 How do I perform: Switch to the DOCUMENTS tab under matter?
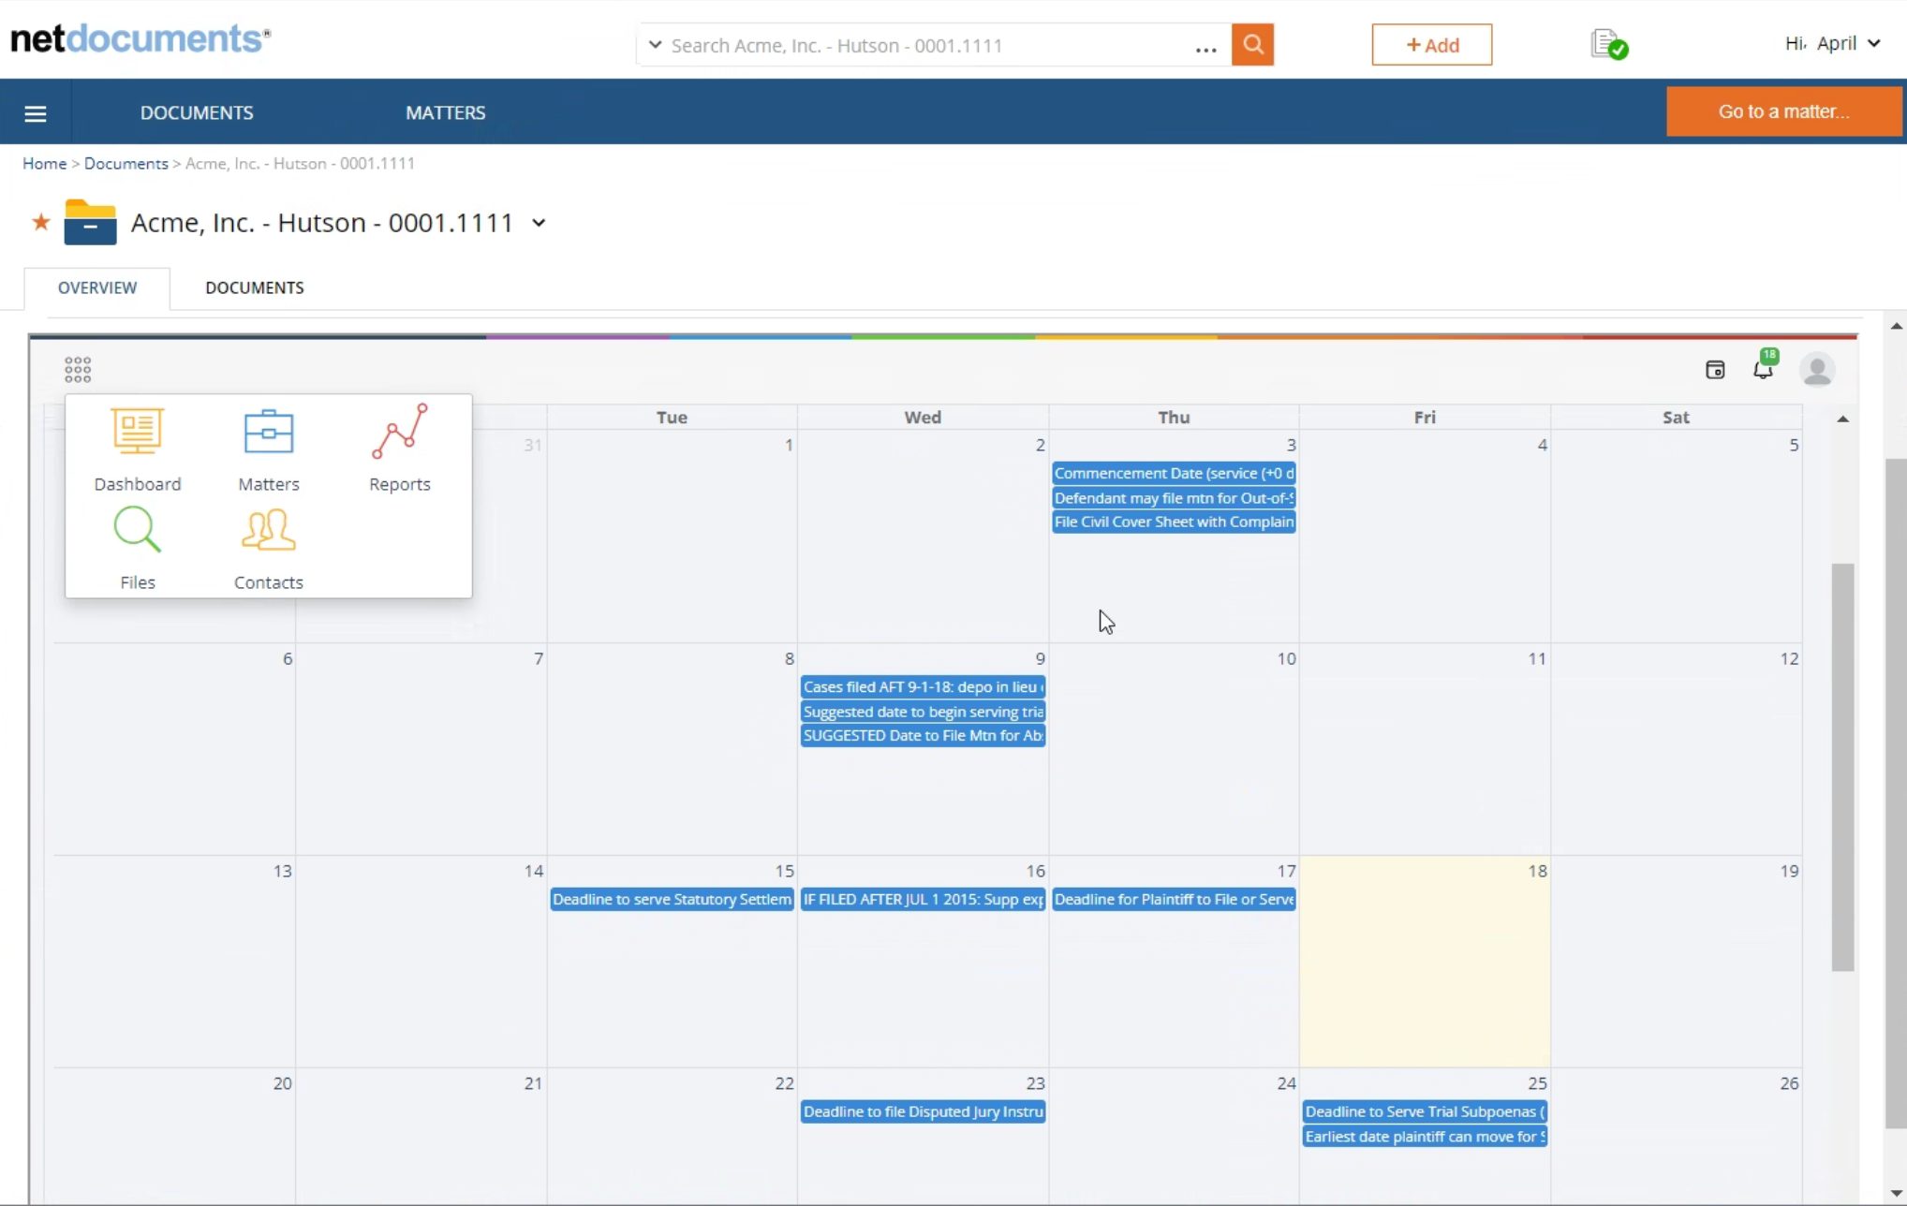[x=255, y=287]
